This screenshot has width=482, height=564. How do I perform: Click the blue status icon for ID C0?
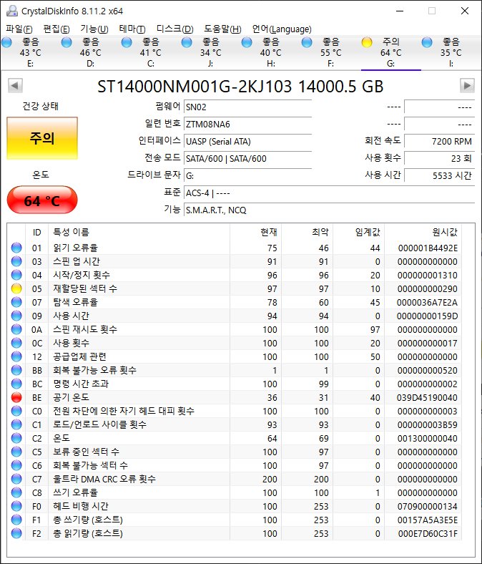coord(16,411)
